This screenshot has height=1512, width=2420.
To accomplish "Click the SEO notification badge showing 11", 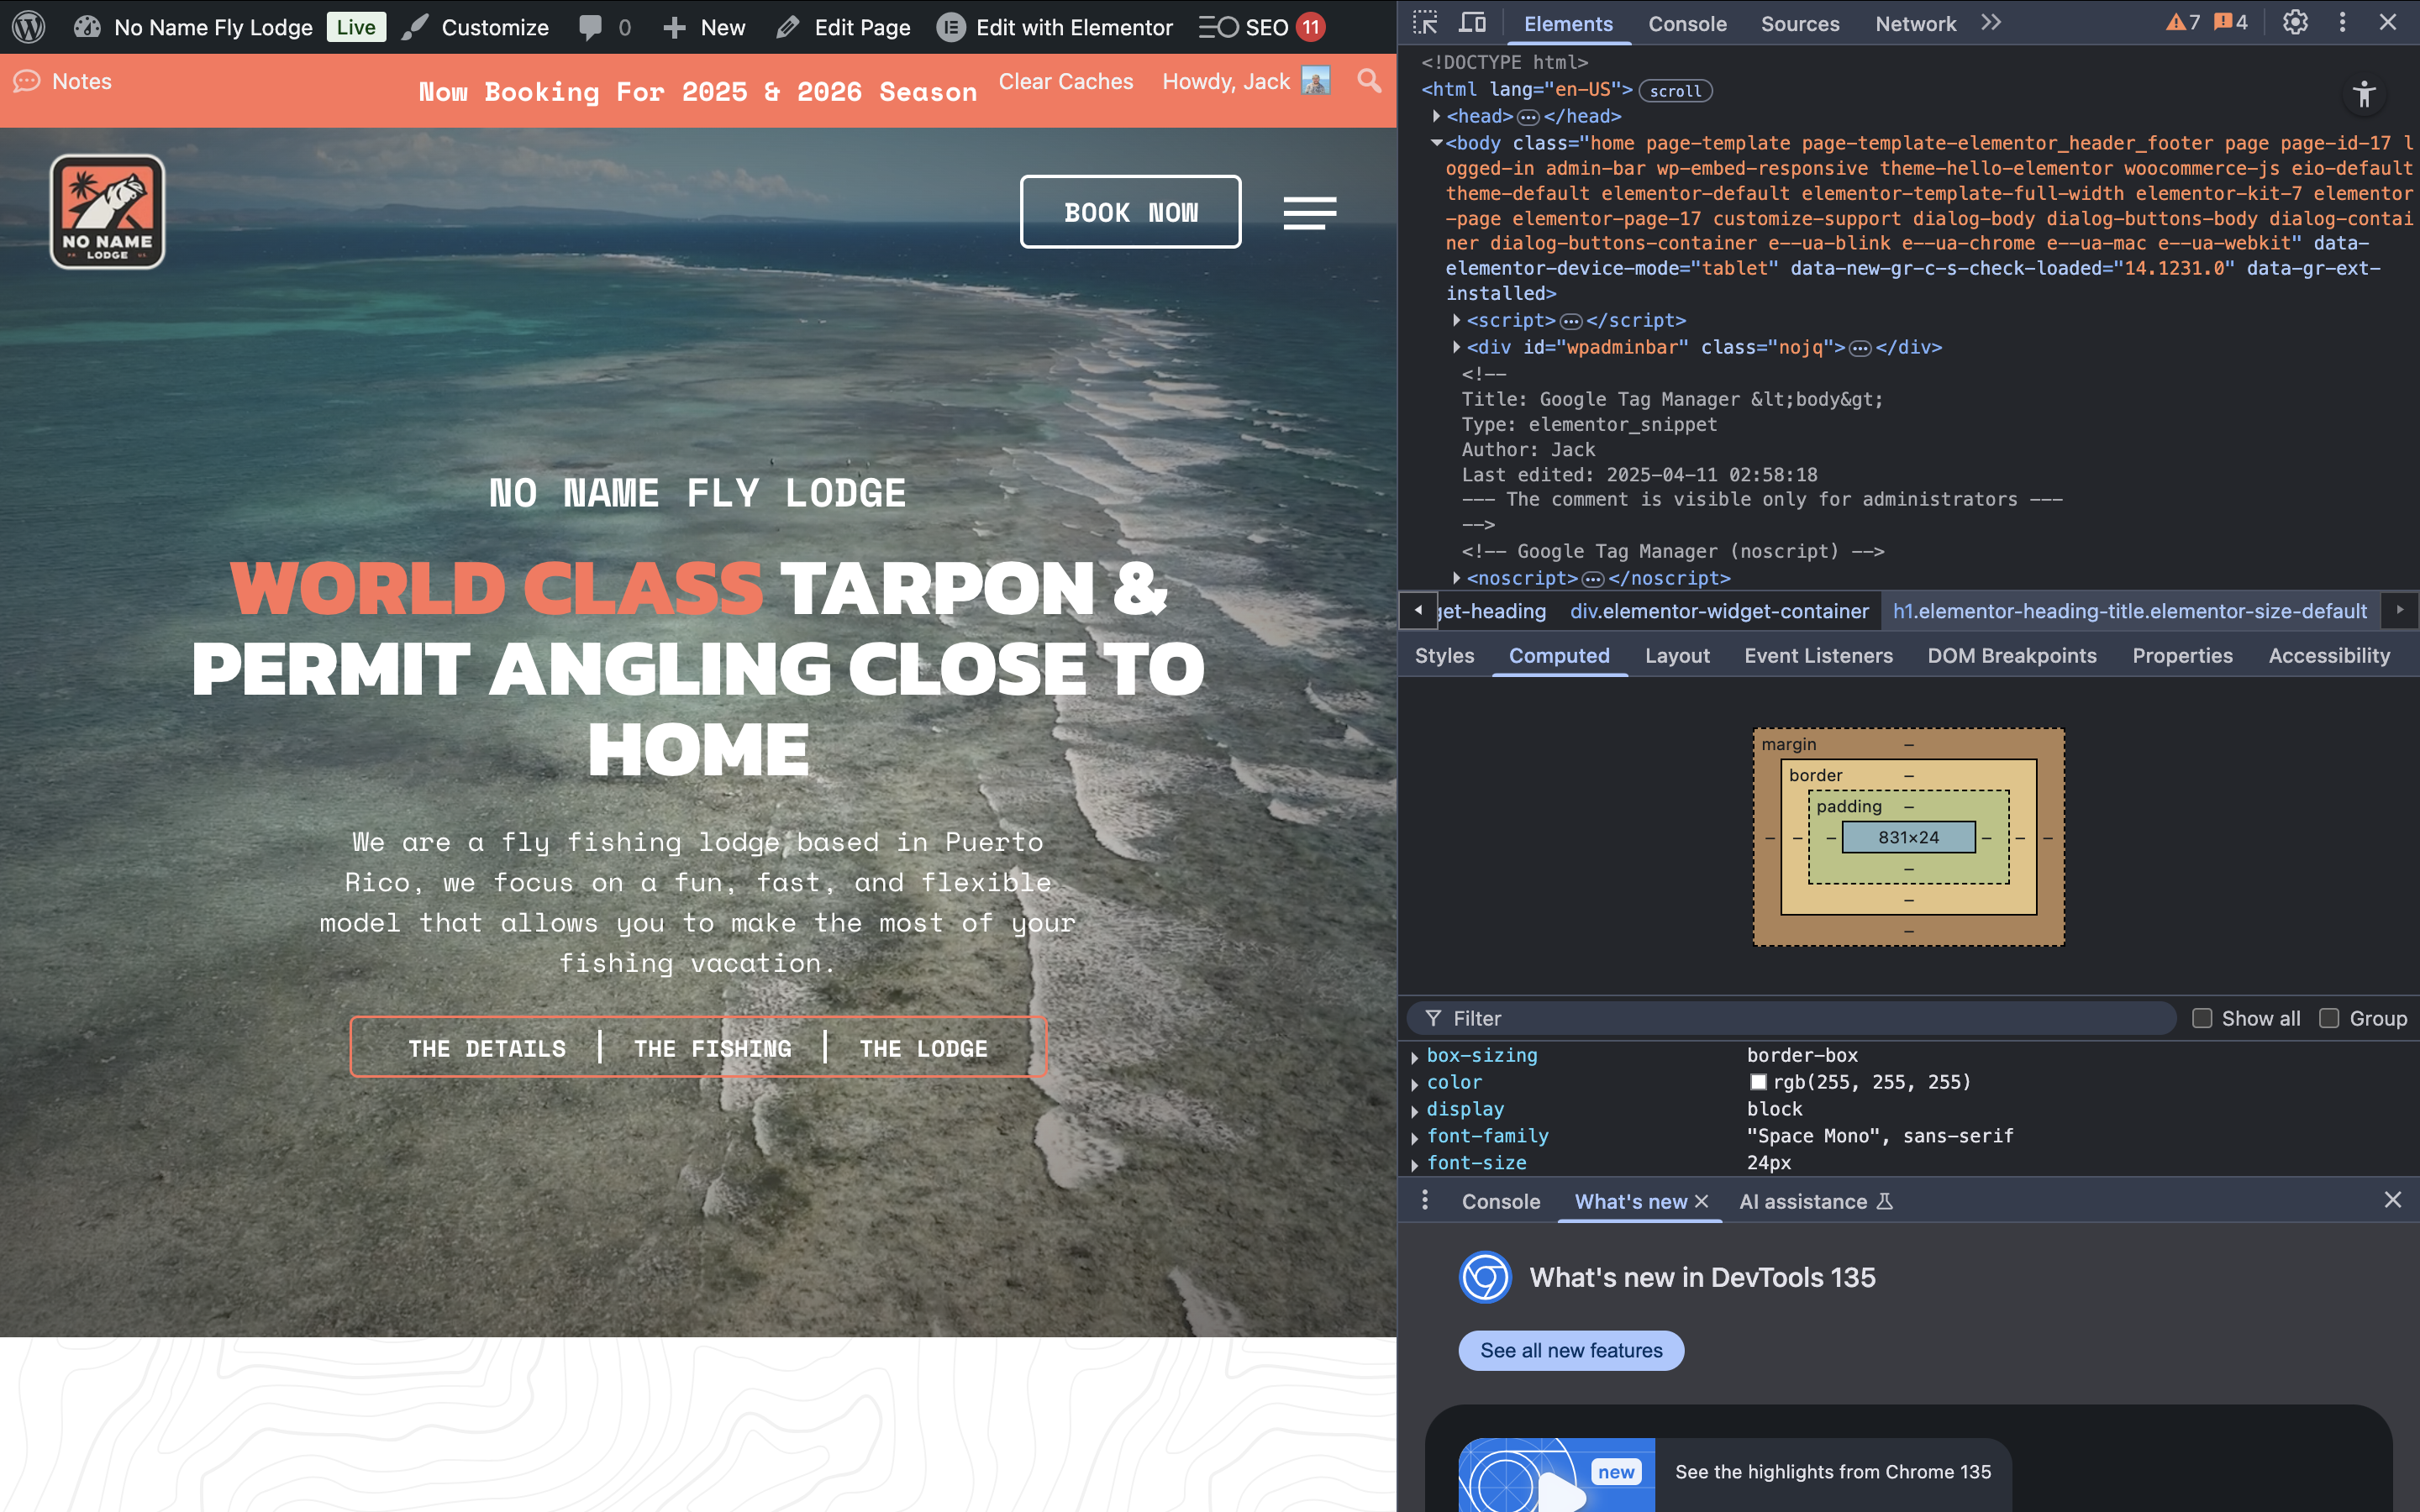I will (x=1311, y=27).
